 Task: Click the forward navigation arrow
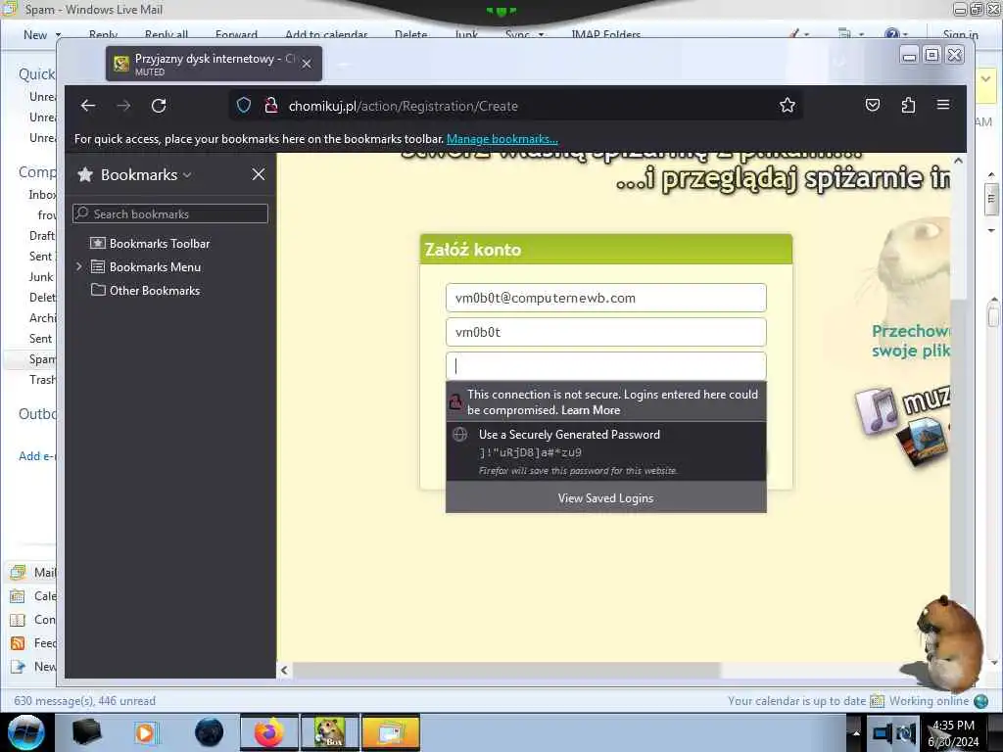point(123,106)
